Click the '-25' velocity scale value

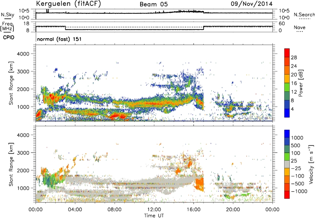(296, 168)
